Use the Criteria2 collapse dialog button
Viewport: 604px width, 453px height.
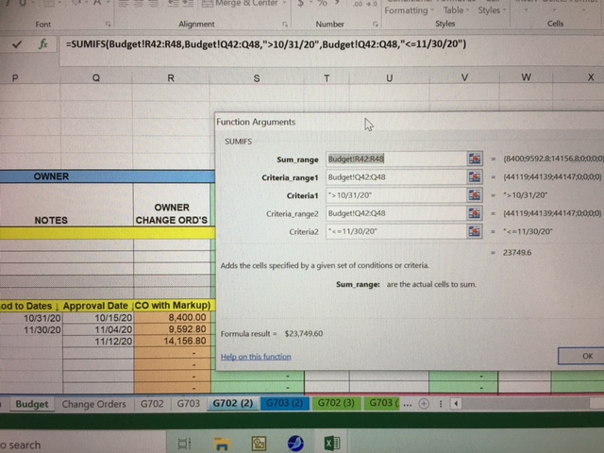pyautogui.click(x=475, y=231)
